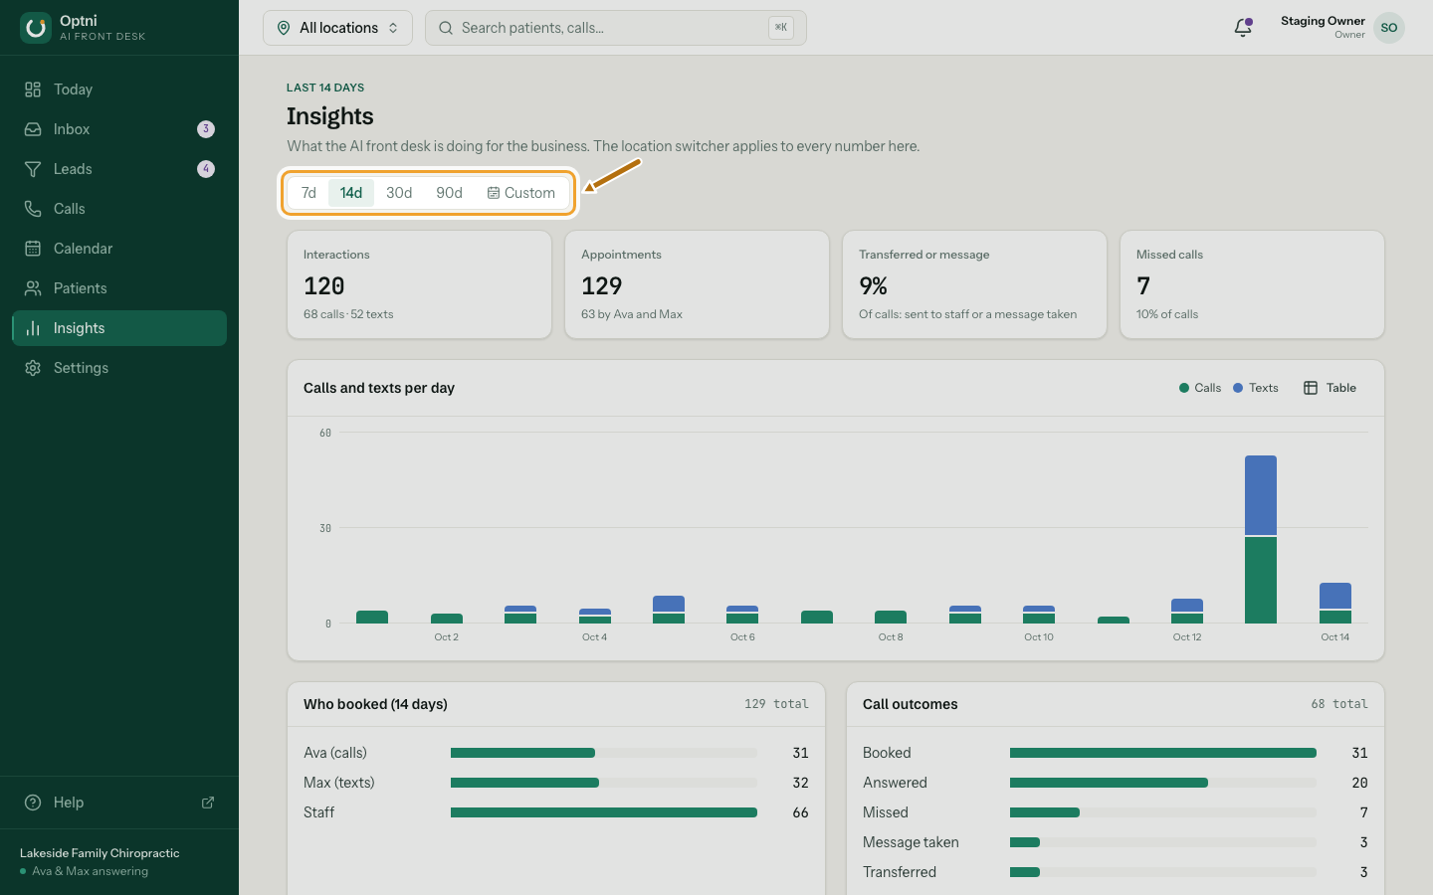
Task: Click the external link icon beside Help
Action: 208,803
